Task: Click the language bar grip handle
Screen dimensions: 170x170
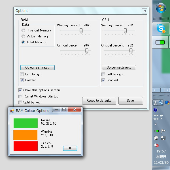Action: [161, 96]
